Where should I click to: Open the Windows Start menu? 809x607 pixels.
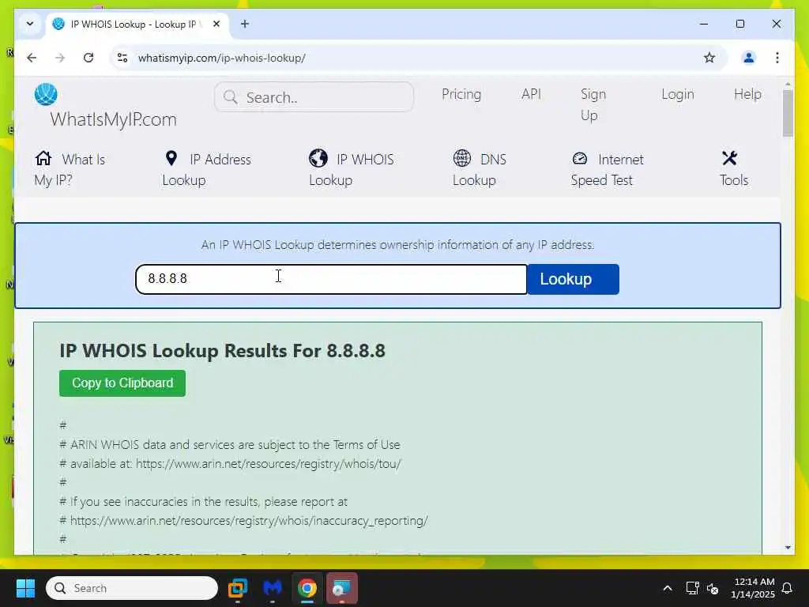coord(25,588)
